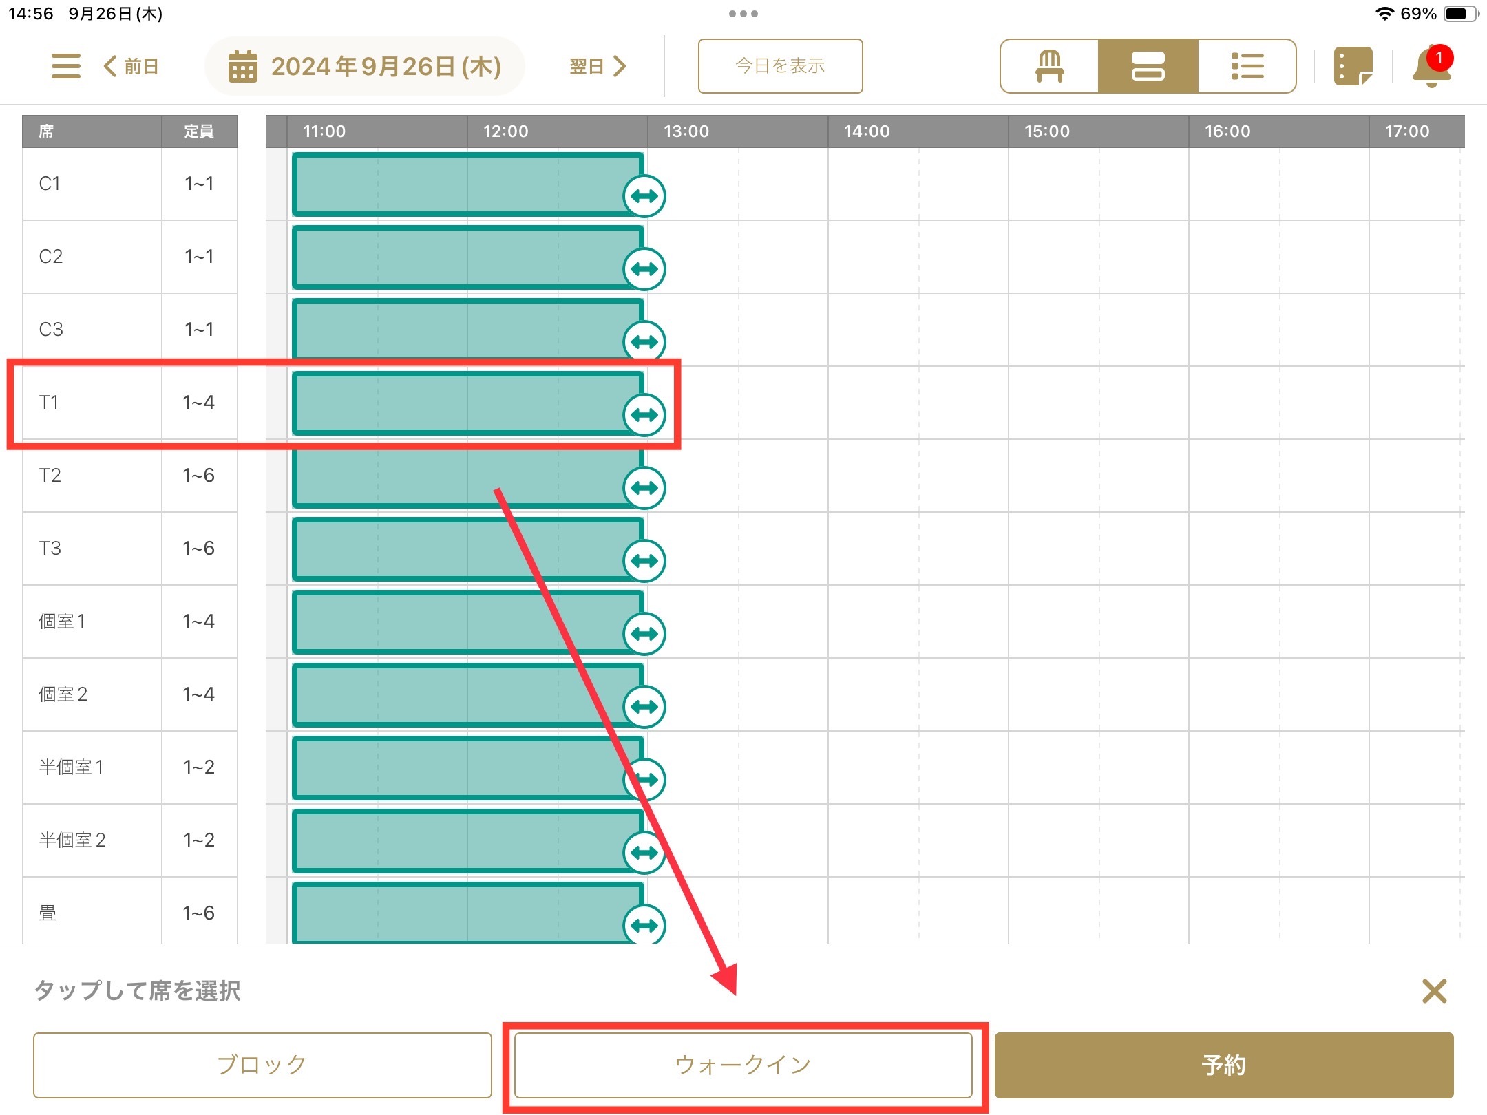Image resolution: width=1487 pixels, height=1115 pixels.
Task: Click resize handle on C1 block
Action: [644, 196]
